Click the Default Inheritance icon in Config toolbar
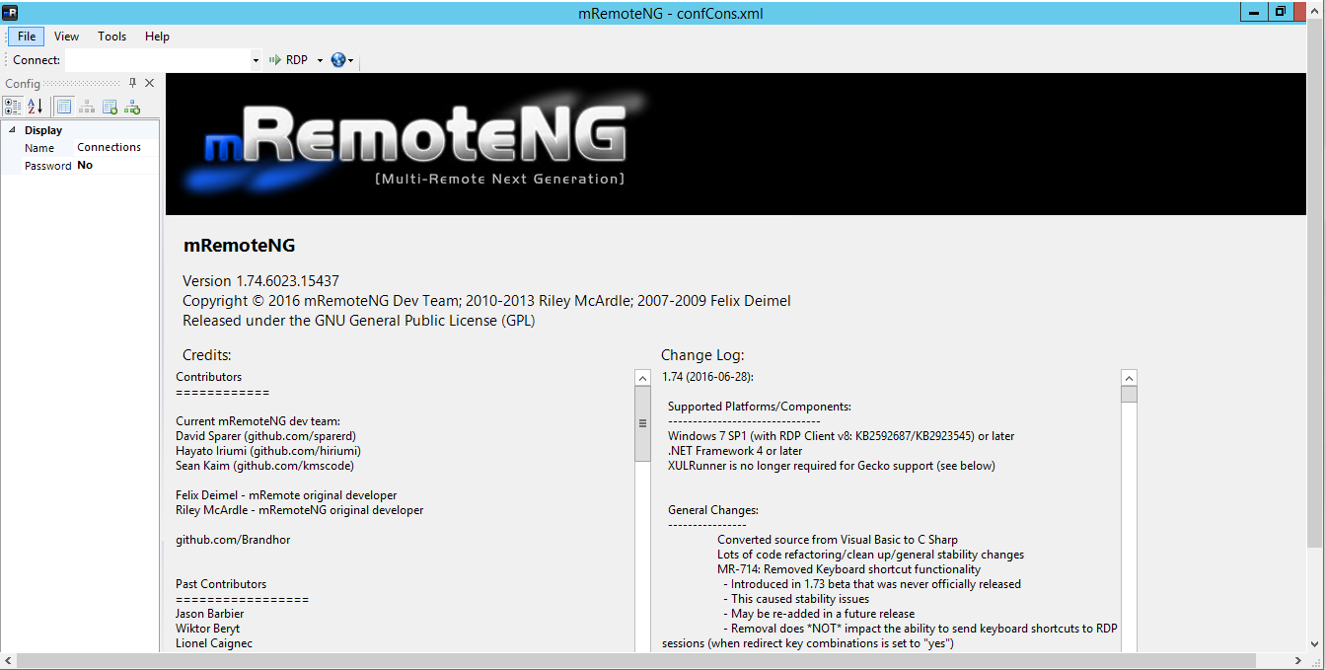Viewport: 1326px width, 670px height. (x=131, y=107)
